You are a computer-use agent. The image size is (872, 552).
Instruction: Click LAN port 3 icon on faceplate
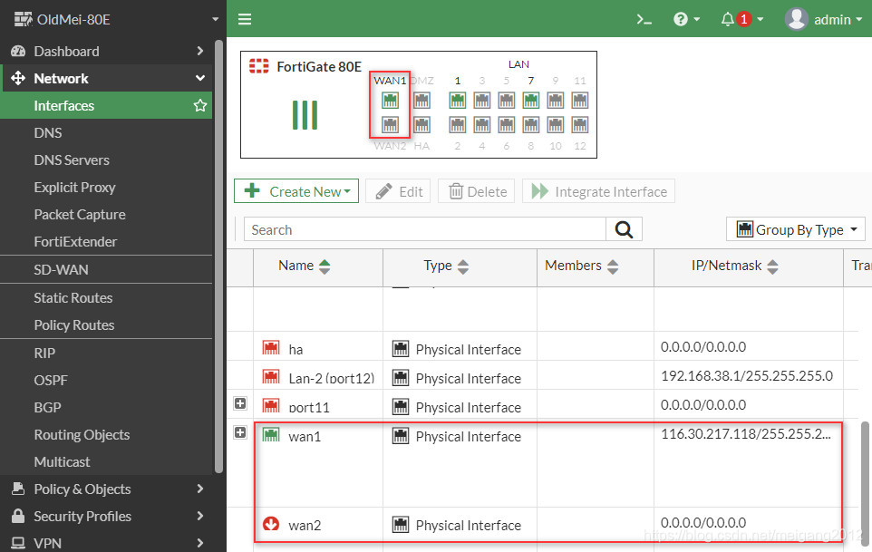(x=482, y=101)
